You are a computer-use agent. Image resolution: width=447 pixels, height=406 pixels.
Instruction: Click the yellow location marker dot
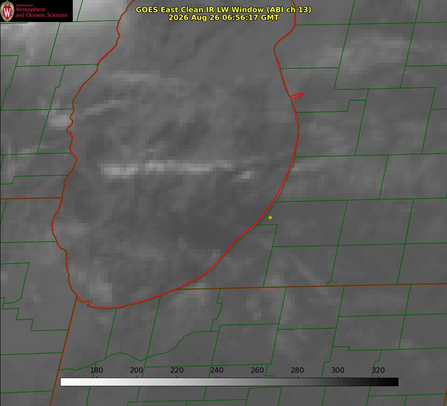click(x=270, y=217)
